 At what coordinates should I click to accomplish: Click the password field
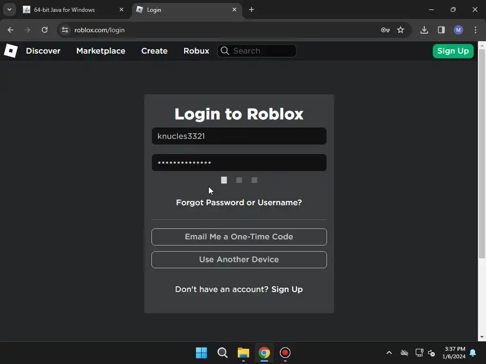(x=239, y=163)
